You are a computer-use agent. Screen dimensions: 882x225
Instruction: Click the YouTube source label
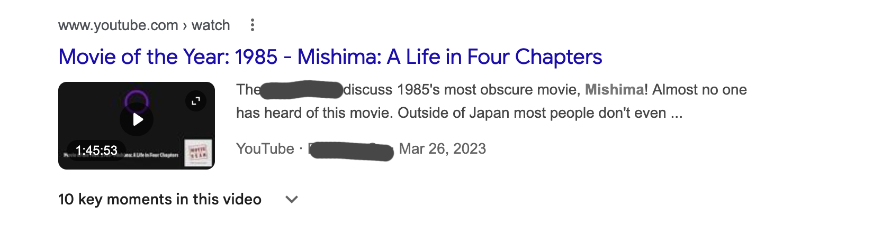(x=265, y=149)
